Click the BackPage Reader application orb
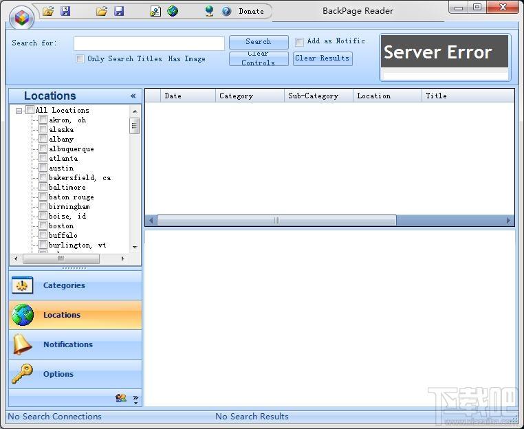Viewport: 524px width, 429px height. coord(22,17)
